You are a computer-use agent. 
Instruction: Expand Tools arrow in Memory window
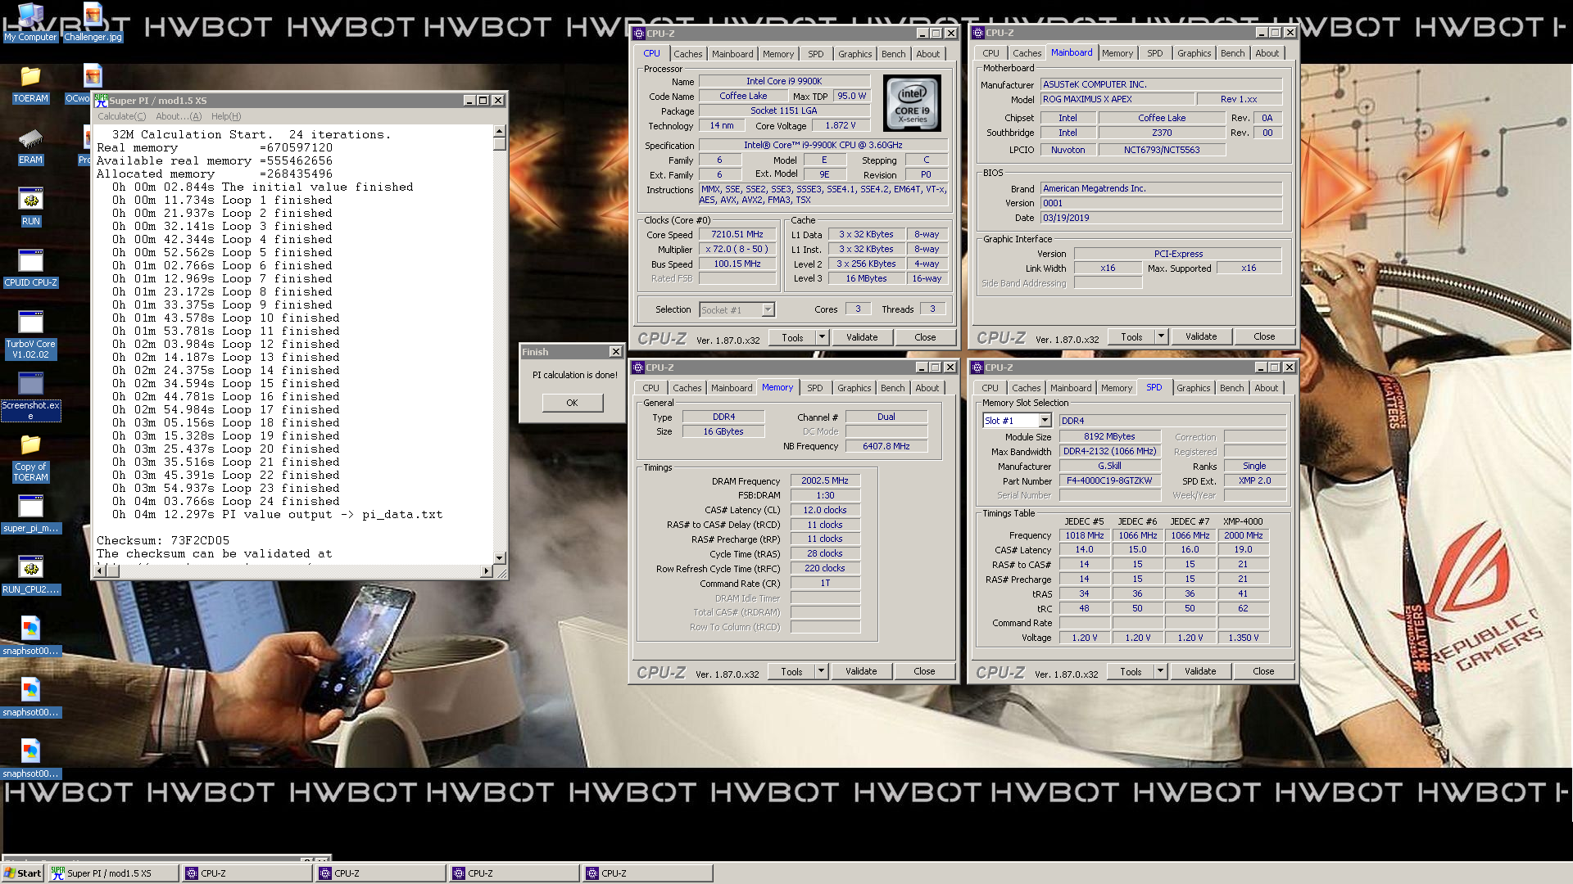821,671
